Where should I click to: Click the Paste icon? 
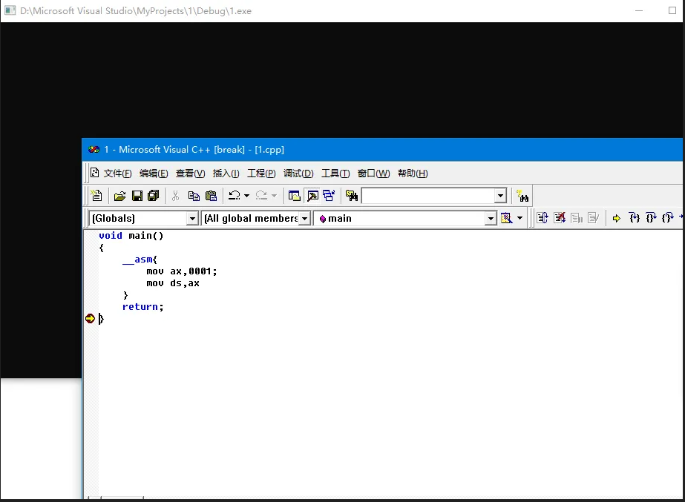pyautogui.click(x=211, y=195)
